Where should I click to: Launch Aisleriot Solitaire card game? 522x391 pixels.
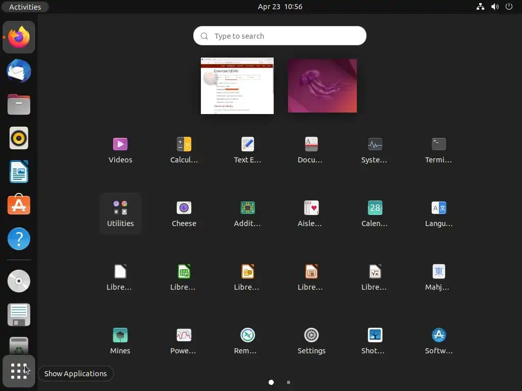tap(311, 214)
